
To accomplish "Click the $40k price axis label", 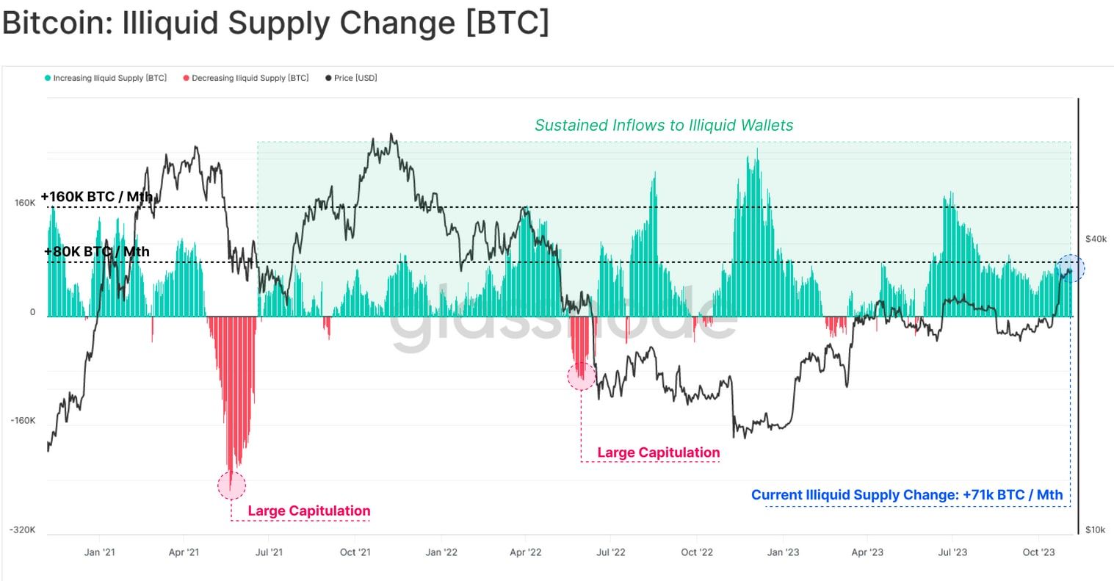I will [x=1096, y=239].
